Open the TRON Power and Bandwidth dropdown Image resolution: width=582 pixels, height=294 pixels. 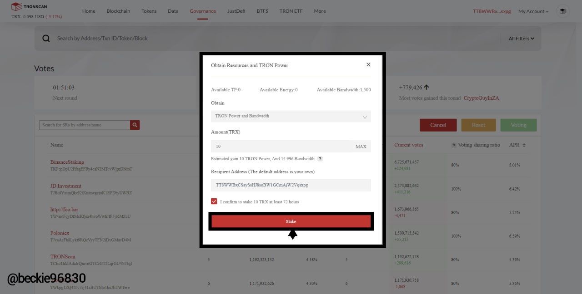coord(291,116)
